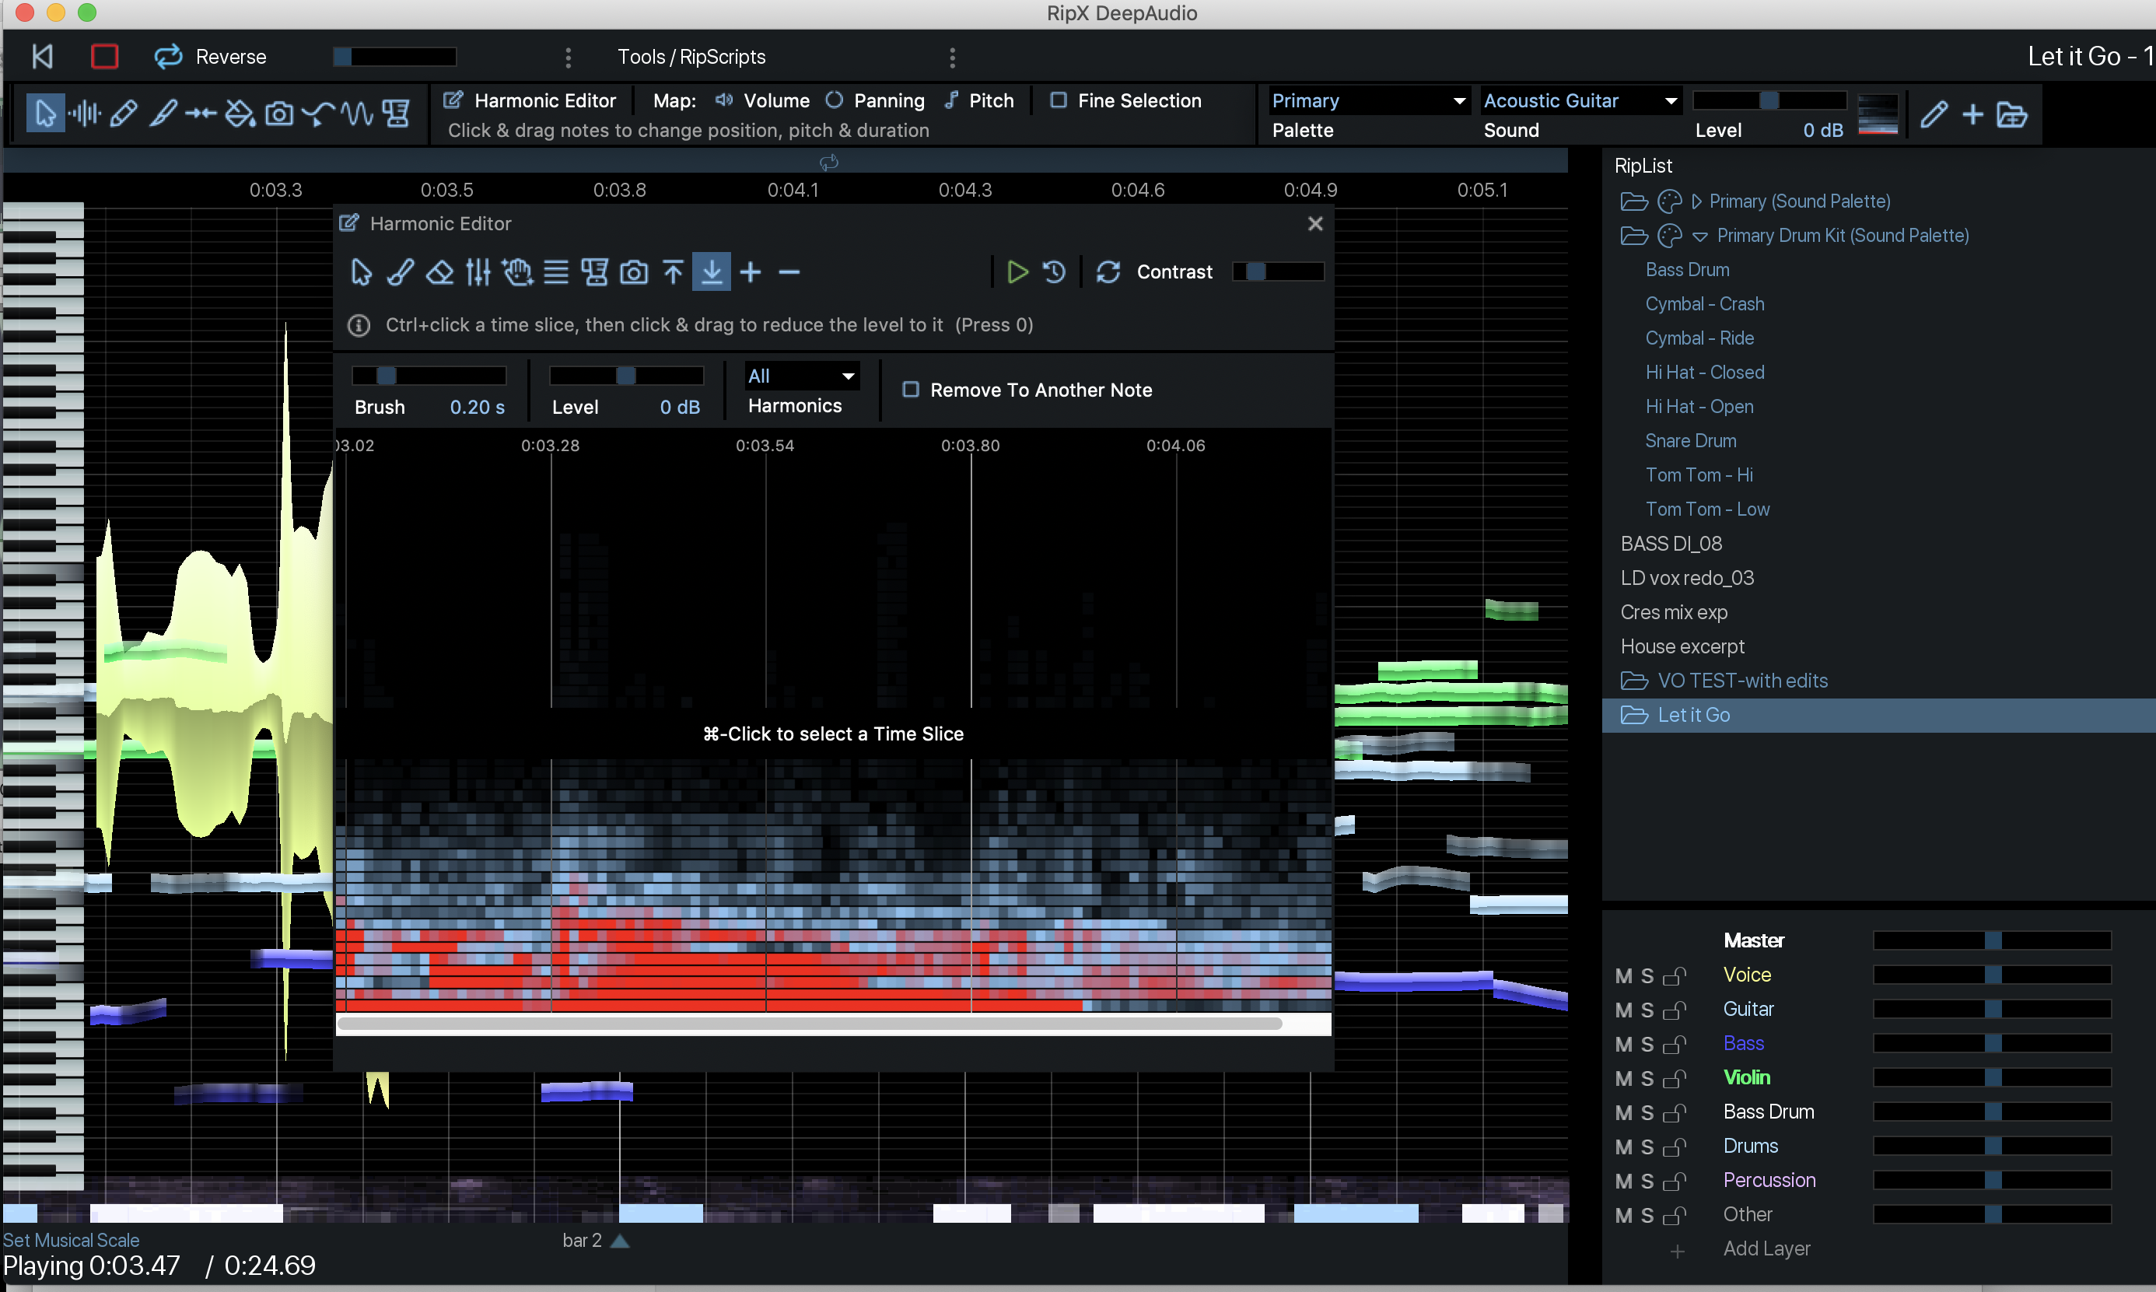Solo the Bass Drum layer

[x=1647, y=1112]
